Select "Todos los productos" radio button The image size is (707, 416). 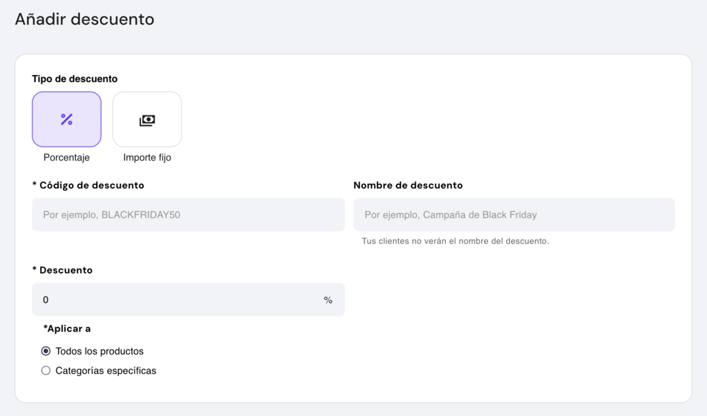coord(46,351)
